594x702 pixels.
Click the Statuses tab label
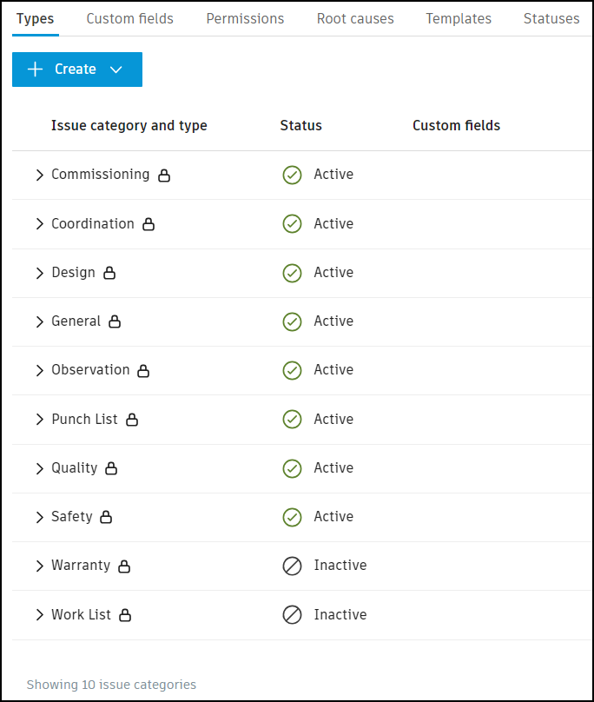[x=551, y=18]
